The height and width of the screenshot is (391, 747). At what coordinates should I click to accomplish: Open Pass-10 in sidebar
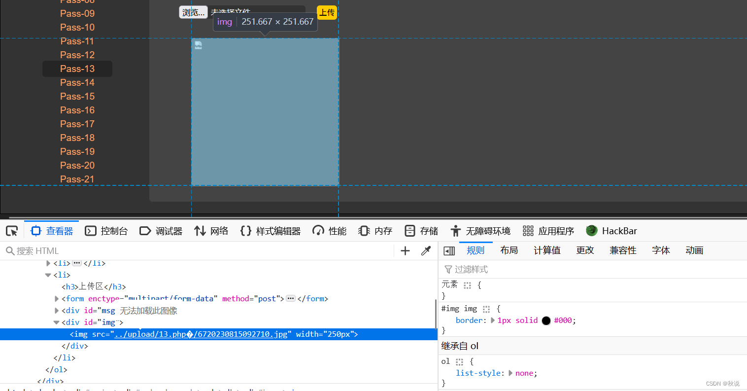(x=77, y=27)
